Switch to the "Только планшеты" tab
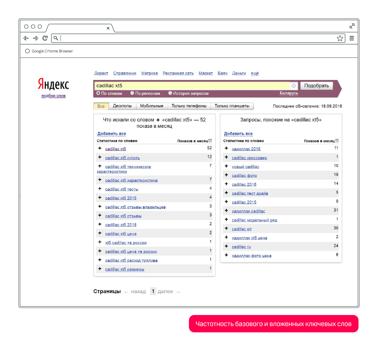 [232, 106]
